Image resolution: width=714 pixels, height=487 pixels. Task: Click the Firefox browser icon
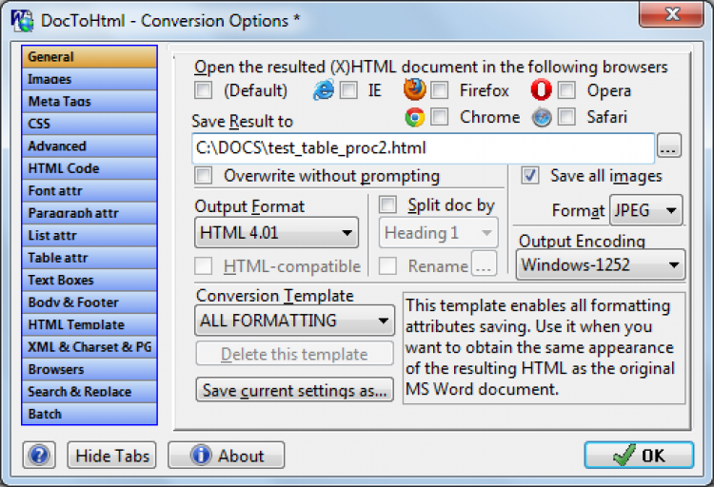(414, 90)
